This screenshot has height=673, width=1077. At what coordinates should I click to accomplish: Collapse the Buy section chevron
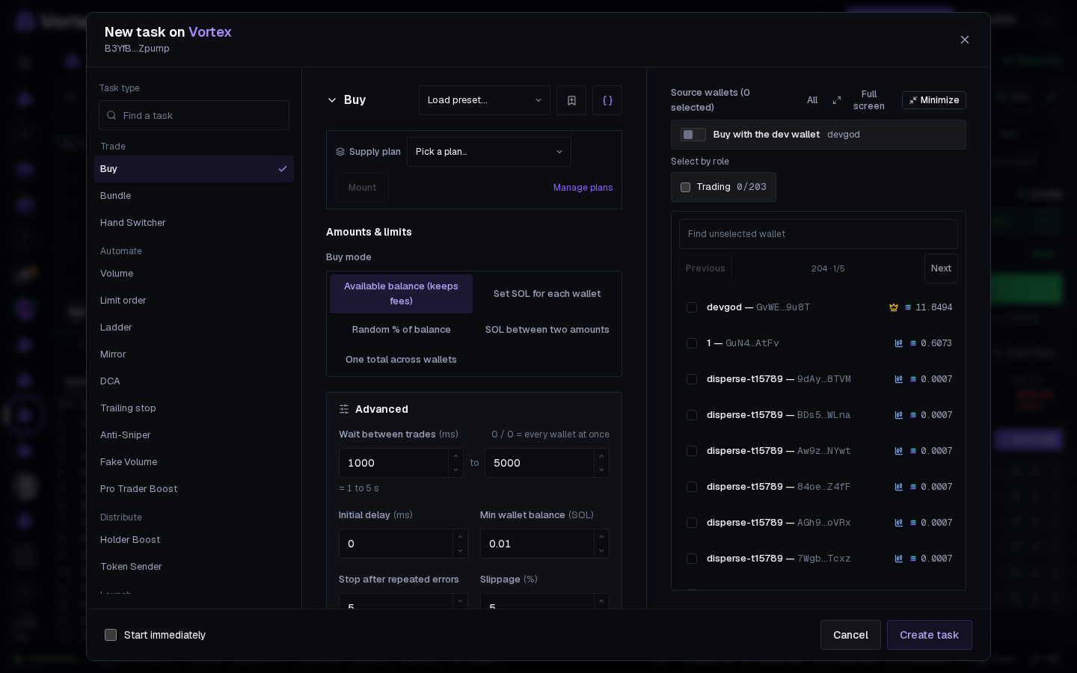(x=332, y=100)
